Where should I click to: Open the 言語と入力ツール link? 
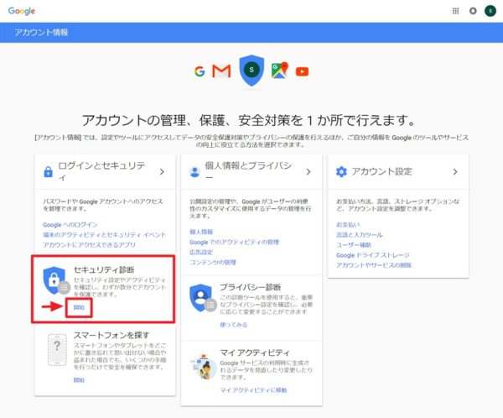(360, 234)
